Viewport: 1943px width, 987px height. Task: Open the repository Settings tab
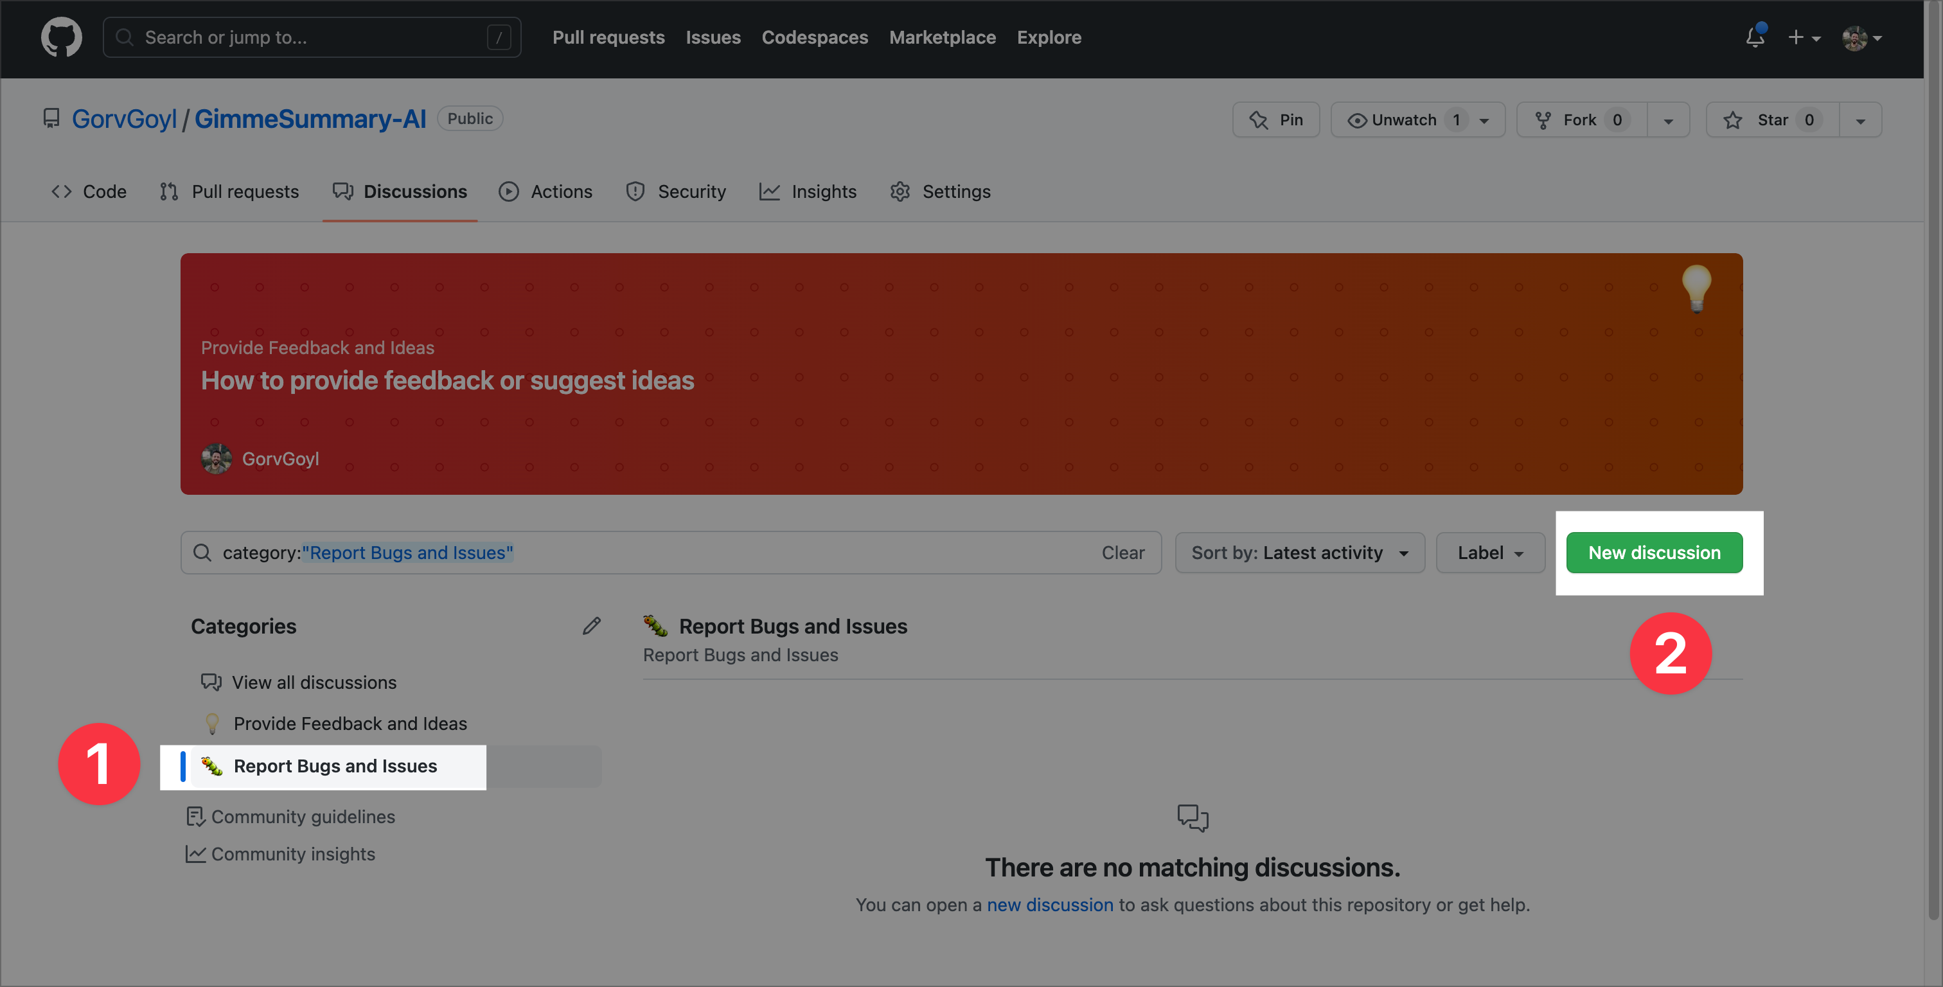[x=940, y=191]
